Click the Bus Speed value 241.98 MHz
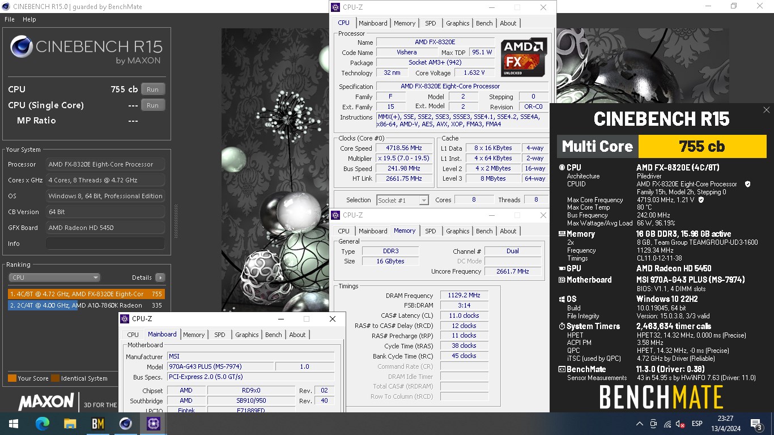The height and width of the screenshot is (435, 774). coord(404,169)
